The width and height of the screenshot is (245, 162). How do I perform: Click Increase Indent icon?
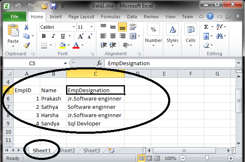pos(113,45)
